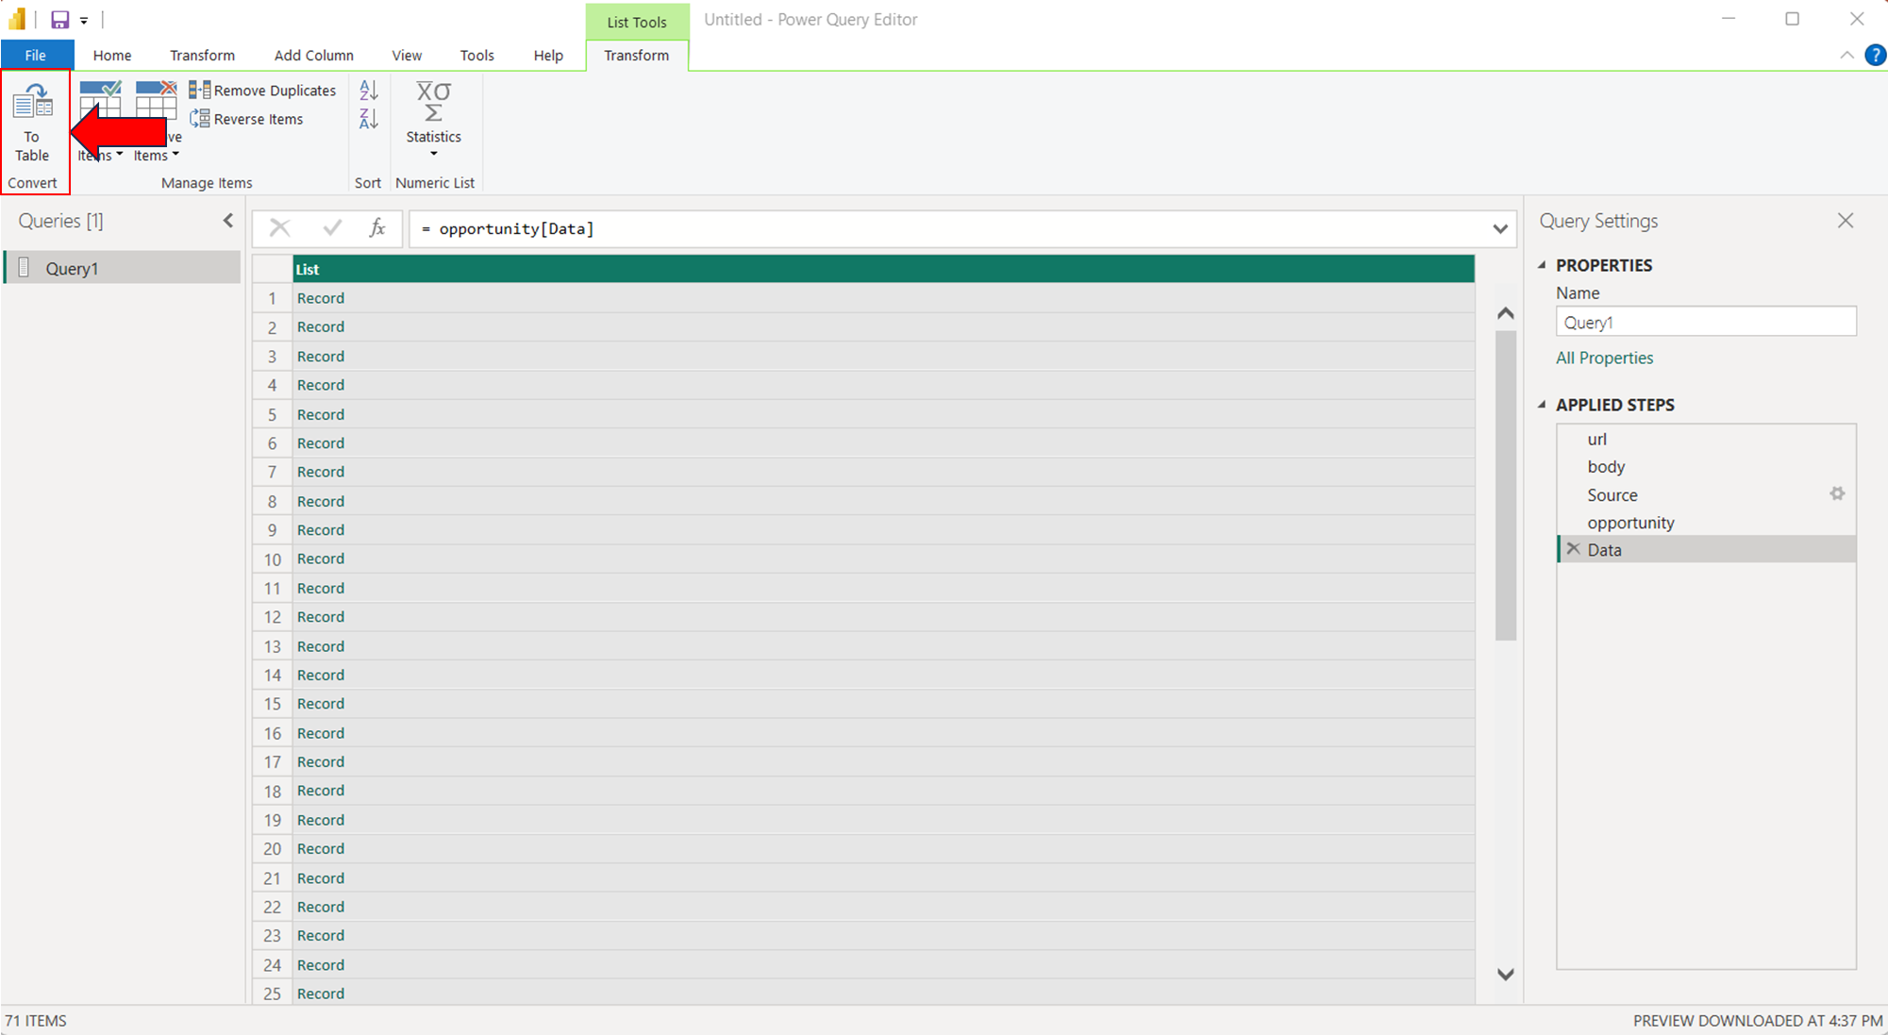This screenshot has width=1888, height=1035.
Task: Click the fx formula function icon
Action: 376,228
